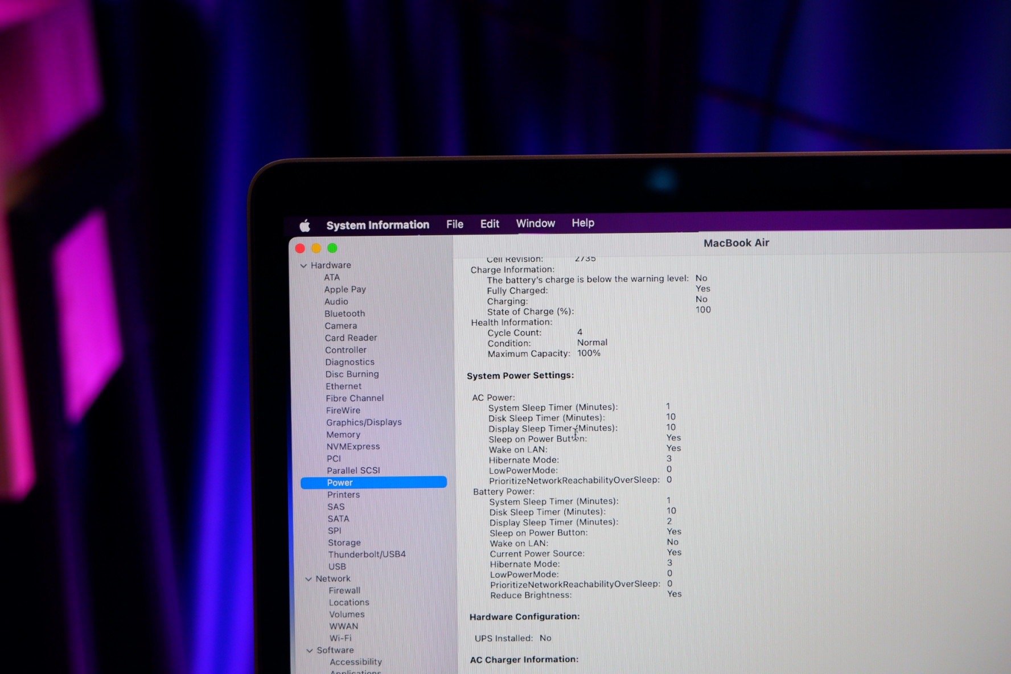Screen dimensions: 1011x674
Task: Select Graphics/Displays in the sidebar
Action: pyautogui.click(x=364, y=422)
